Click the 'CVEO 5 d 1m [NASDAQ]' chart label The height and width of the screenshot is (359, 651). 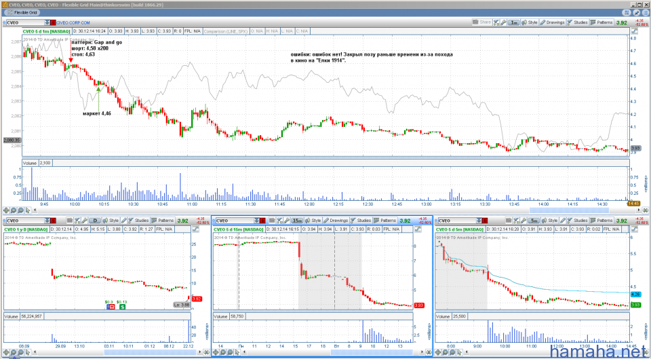pos(46,31)
